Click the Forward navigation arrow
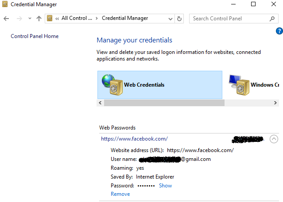The width and height of the screenshot is (283, 202). pyautogui.click(x=19, y=19)
